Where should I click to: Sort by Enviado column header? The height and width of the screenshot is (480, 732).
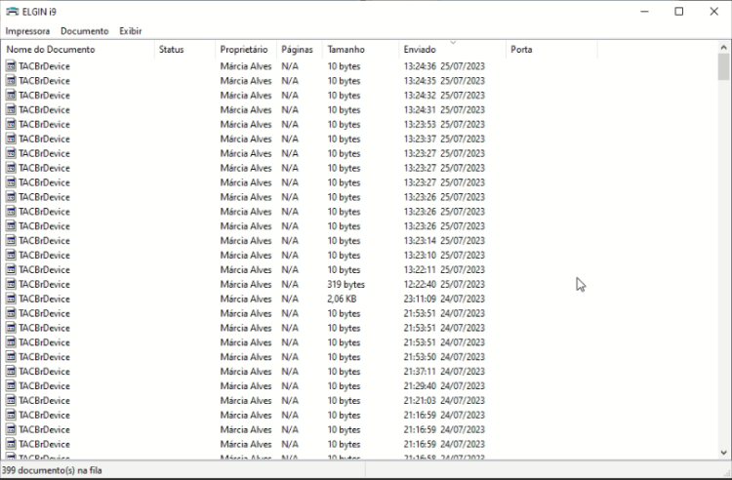click(452, 50)
